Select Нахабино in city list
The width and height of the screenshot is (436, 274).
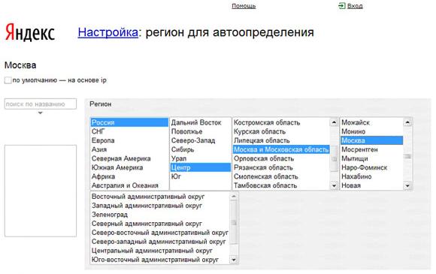pos(372,176)
